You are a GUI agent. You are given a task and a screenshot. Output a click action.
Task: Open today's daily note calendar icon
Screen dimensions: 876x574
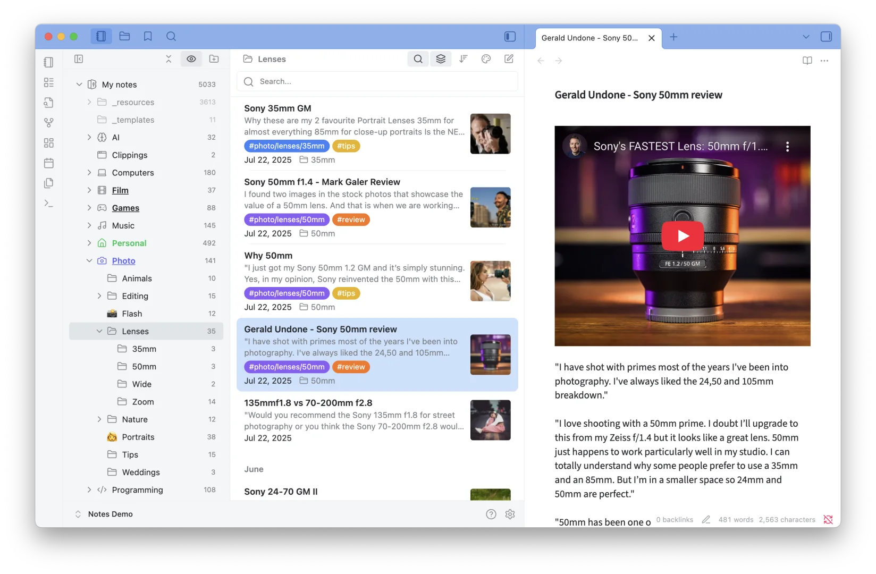[49, 163]
